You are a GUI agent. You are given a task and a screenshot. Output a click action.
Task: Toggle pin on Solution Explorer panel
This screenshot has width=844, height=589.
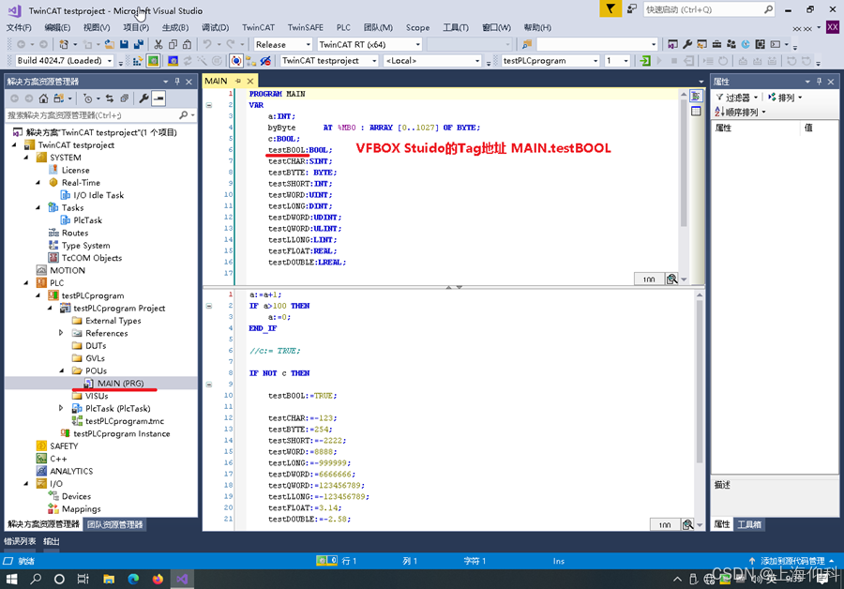coord(176,82)
